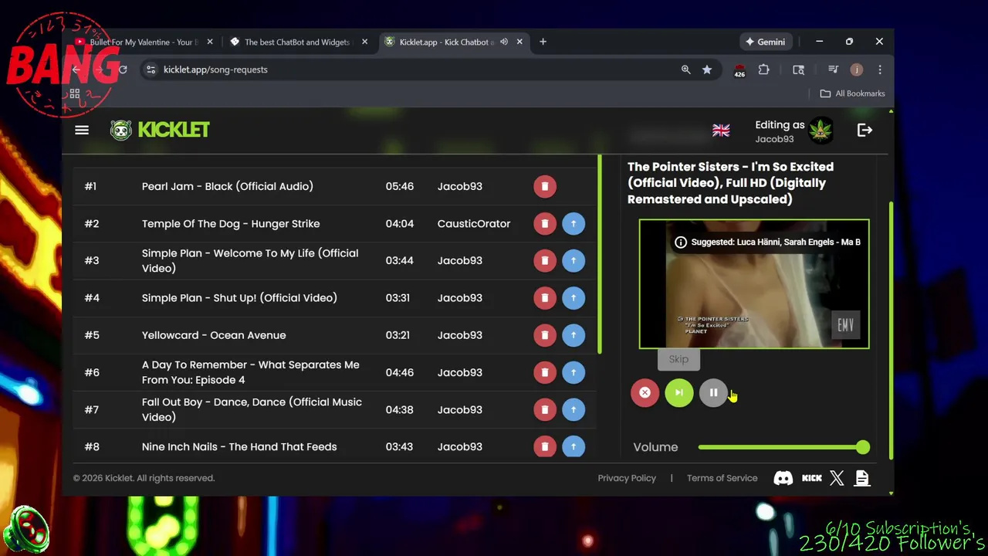Viewport: 988px width, 556px height.
Task: Open Chrome profile avatar menu
Action: click(856, 69)
